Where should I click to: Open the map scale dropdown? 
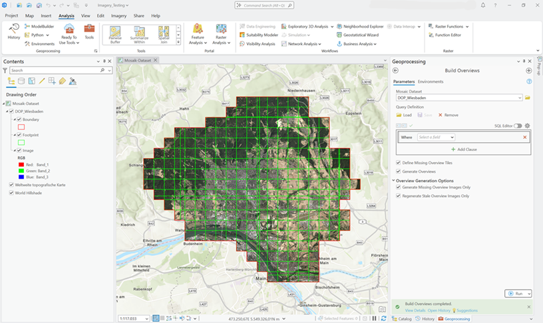tap(146, 318)
